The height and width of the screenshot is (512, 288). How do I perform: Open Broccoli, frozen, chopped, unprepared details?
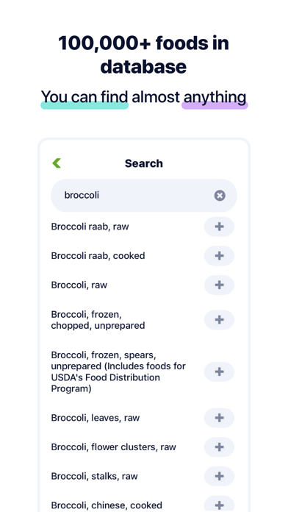click(98, 320)
